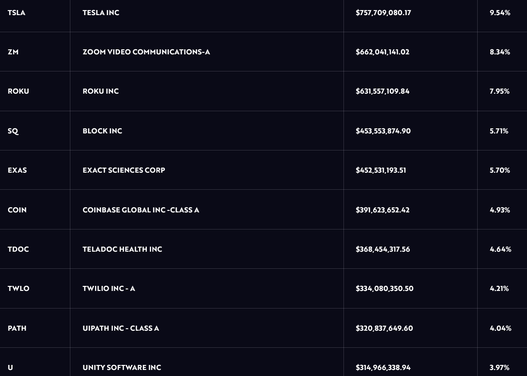Select the UNITY SOFTWARE INC name
The width and height of the screenshot is (527, 376).
(x=122, y=367)
